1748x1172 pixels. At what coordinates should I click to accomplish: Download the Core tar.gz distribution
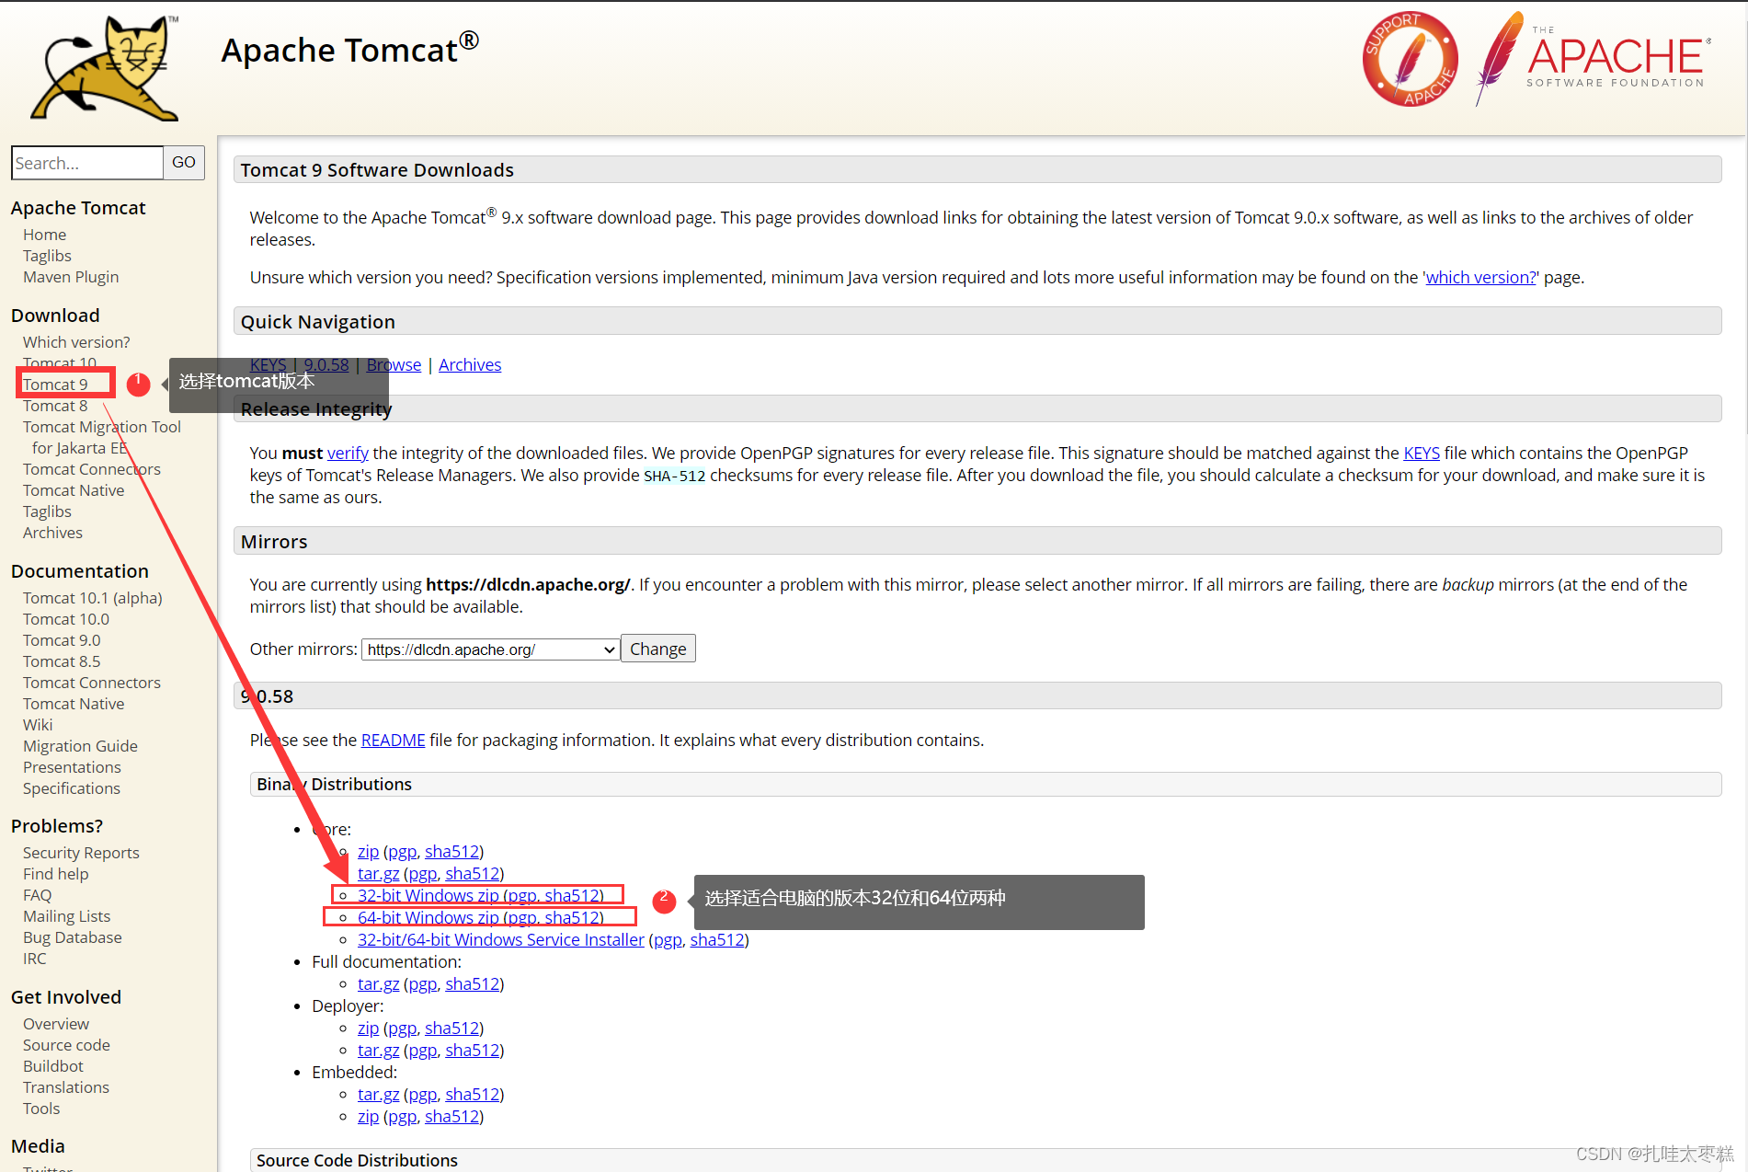click(x=378, y=873)
